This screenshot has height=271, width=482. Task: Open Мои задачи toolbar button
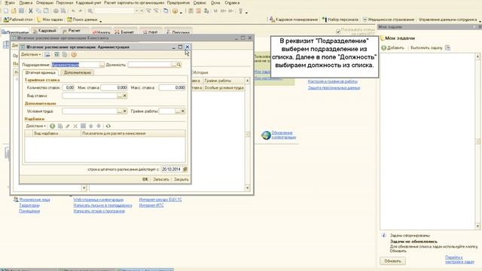[x=50, y=20]
